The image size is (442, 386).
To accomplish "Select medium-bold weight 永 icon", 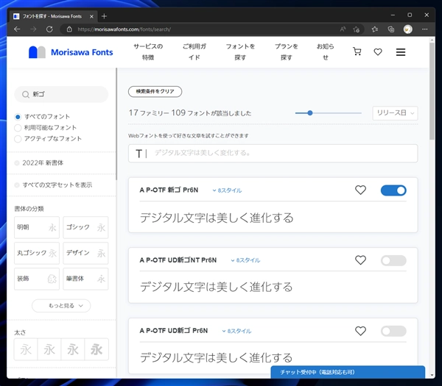I will [x=73, y=350].
